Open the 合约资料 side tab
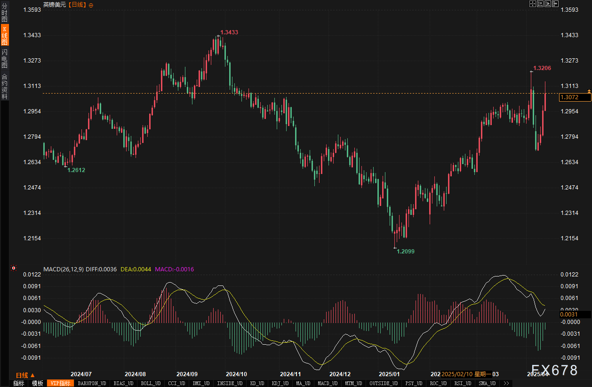The height and width of the screenshot is (387, 592). pyautogui.click(x=4, y=86)
